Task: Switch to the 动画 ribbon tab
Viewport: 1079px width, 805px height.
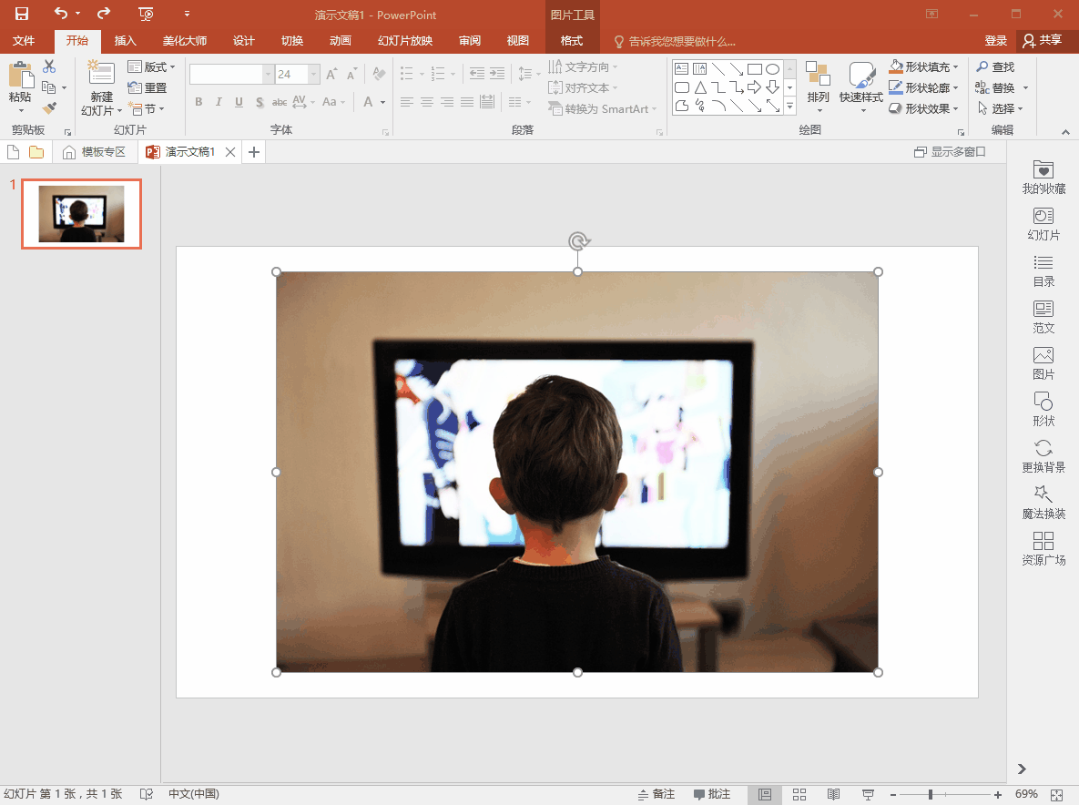Action: coord(340,41)
